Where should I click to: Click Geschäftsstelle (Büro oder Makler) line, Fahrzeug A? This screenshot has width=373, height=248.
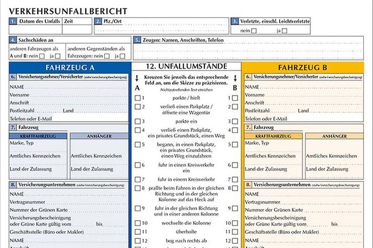69,232
